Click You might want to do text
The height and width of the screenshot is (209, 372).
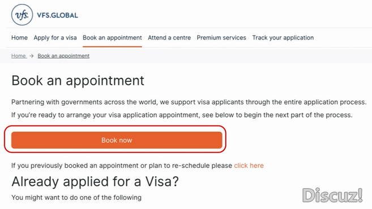pyautogui.click(x=76, y=197)
